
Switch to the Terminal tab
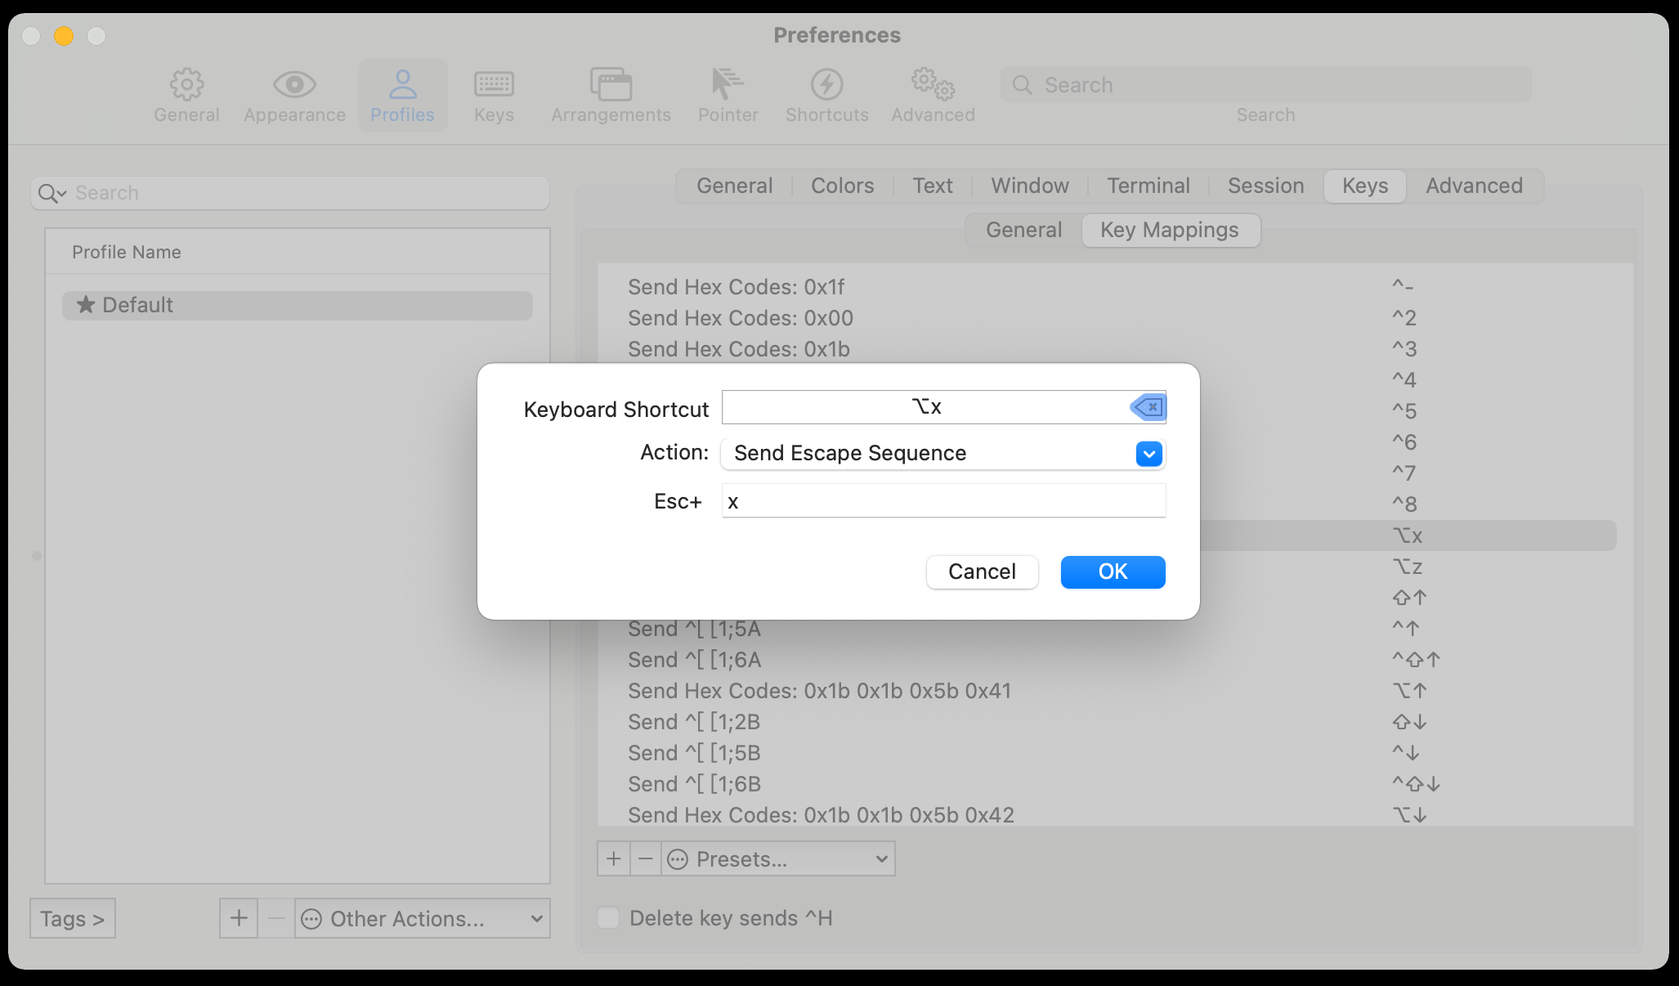click(x=1148, y=186)
